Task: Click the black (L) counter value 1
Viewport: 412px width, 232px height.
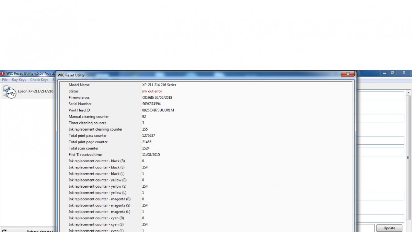Action: 143,174
